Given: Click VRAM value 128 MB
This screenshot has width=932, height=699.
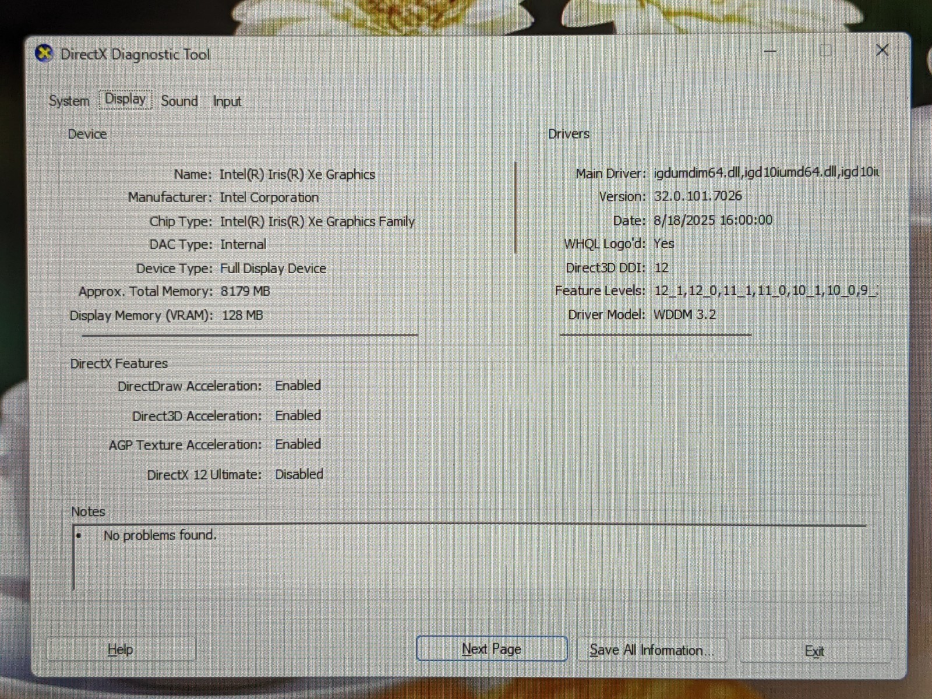Looking at the screenshot, I should tap(242, 315).
